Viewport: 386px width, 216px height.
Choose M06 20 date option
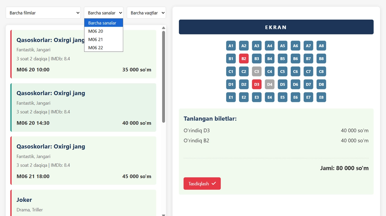[x=104, y=31]
